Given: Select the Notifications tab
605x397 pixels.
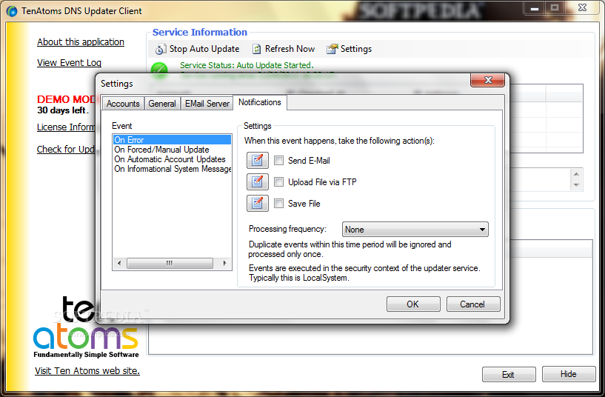Looking at the screenshot, I should pos(260,103).
